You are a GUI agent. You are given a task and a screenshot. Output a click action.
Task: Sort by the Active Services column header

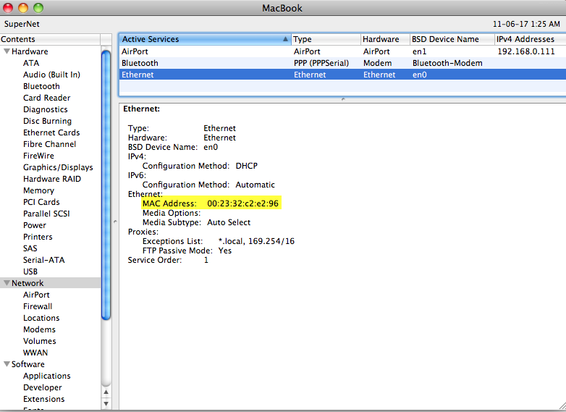[205, 39]
